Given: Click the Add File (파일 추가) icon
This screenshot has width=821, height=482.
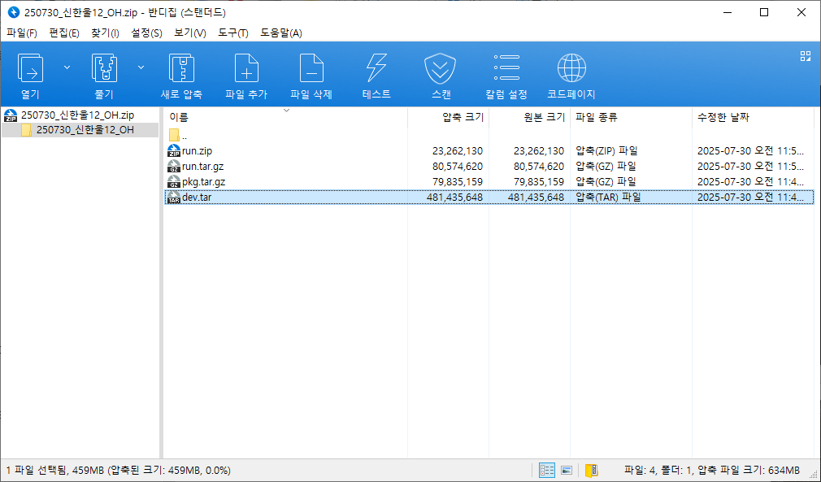Looking at the screenshot, I should pos(246,71).
